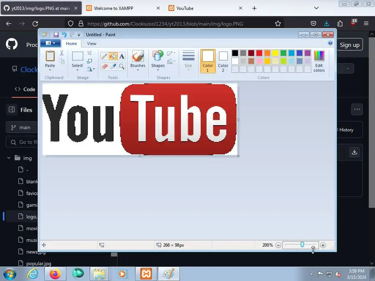
Task: Click the Copy icon in Clipboard group
Action: pyautogui.click(x=62, y=61)
